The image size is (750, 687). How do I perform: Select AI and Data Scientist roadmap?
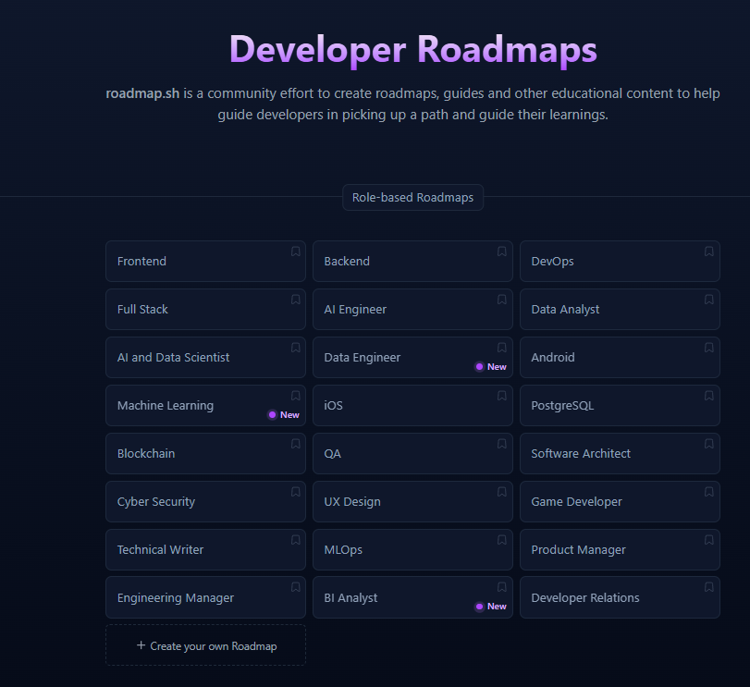coord(205,357)
